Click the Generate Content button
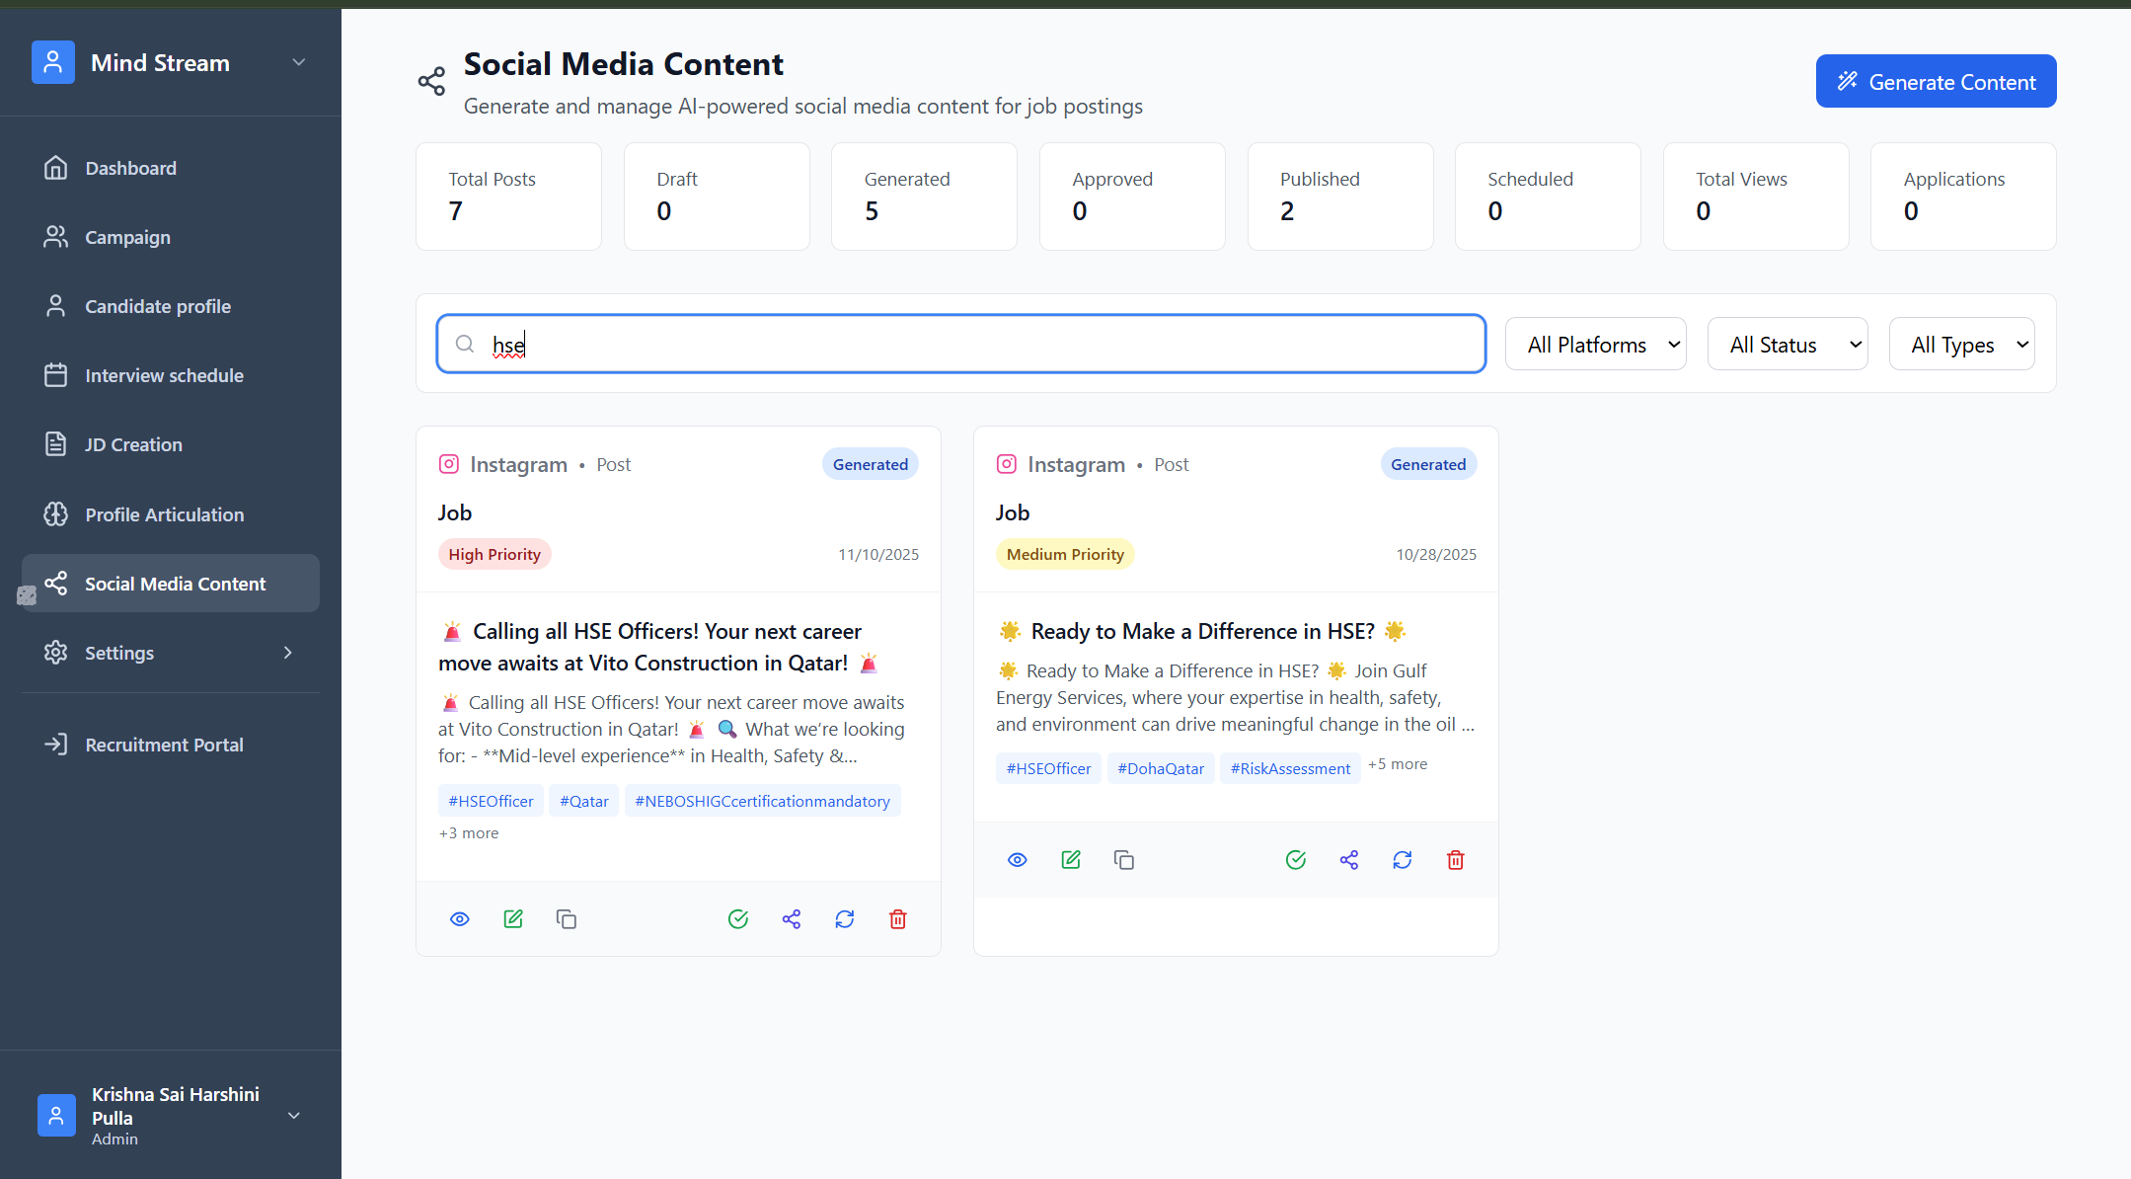Image resolution: width=2131 pixels, height=1179 pixels. [x=1936, y=82]
